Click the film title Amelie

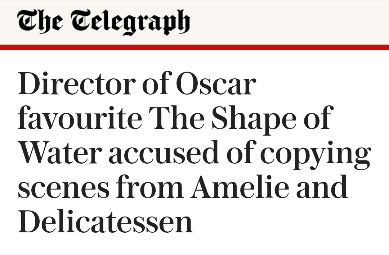[240, 186]
